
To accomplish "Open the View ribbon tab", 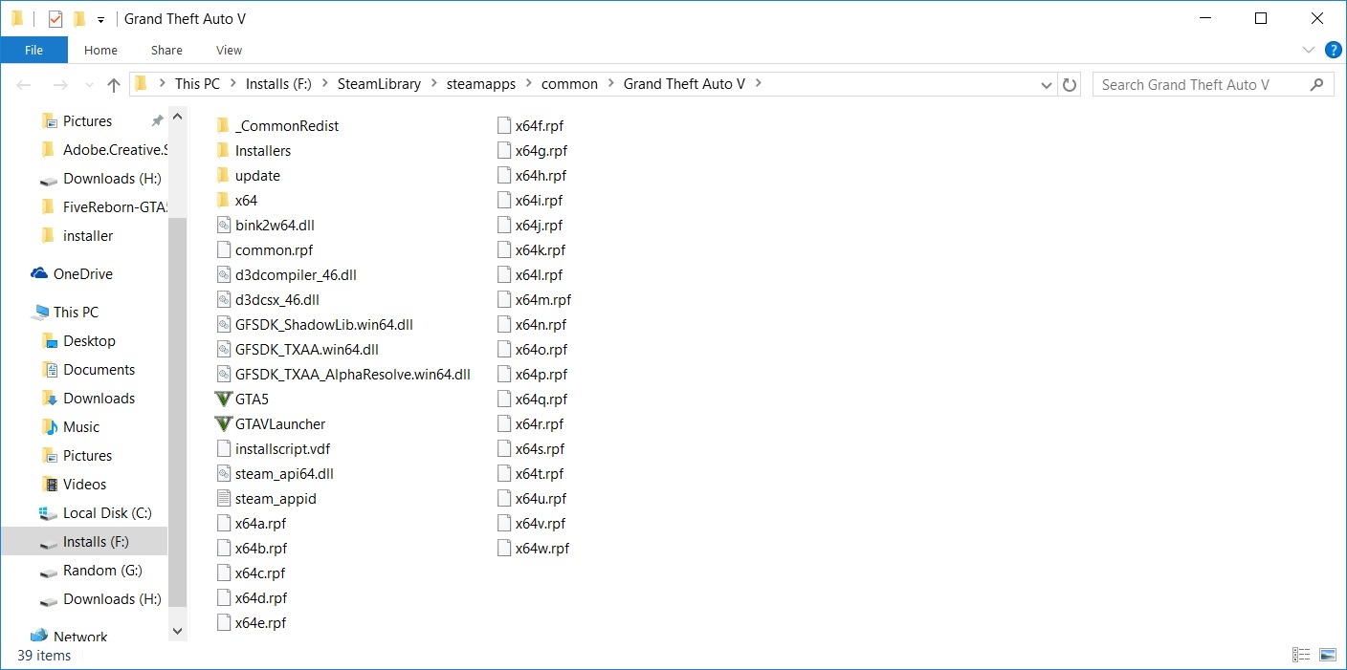I will click(230, 50).
